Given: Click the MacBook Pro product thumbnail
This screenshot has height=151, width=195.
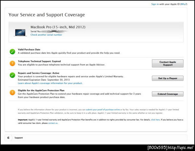Looking at the screenshot, I should coord(20,33).
